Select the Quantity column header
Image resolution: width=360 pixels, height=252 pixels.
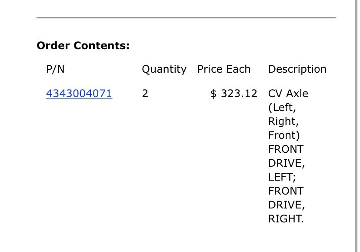coord(164,70)
